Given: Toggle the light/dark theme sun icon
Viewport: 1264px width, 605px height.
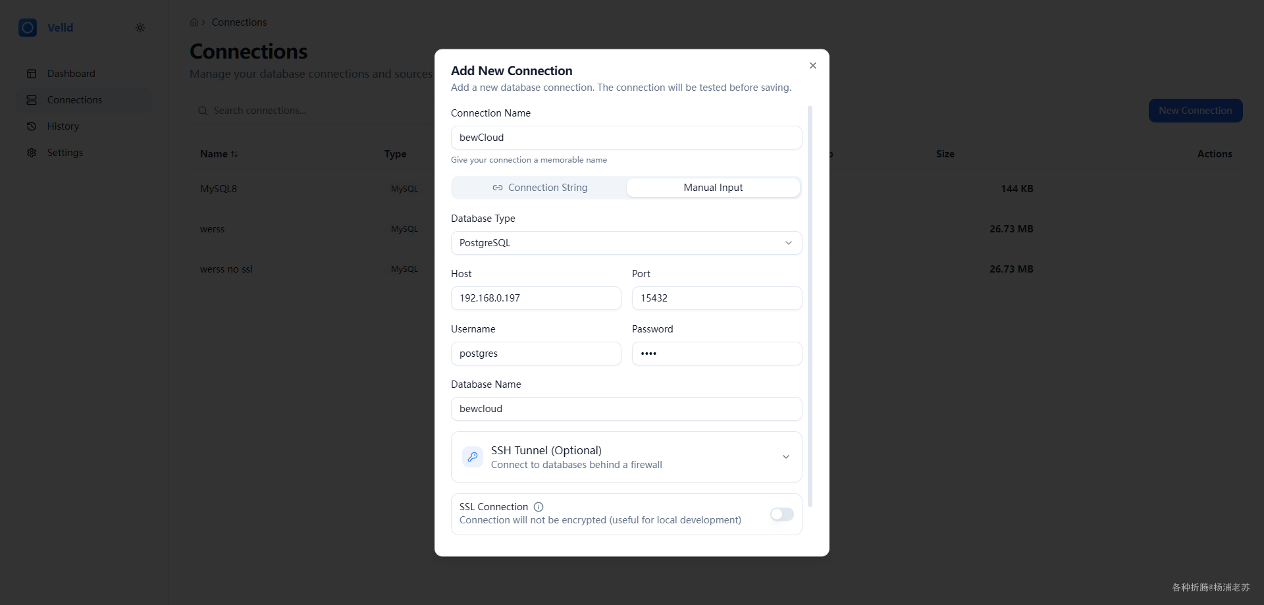Looking at the screenshot, I should coord(140,28).
